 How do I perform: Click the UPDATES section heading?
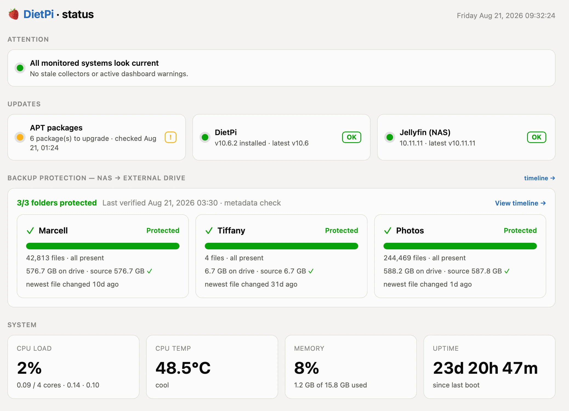point(24,104)
